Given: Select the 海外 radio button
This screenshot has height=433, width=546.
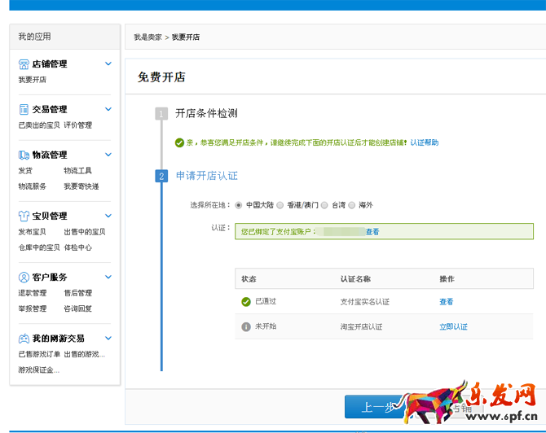Looking at the screenshot, I should (x=352, y=205).
